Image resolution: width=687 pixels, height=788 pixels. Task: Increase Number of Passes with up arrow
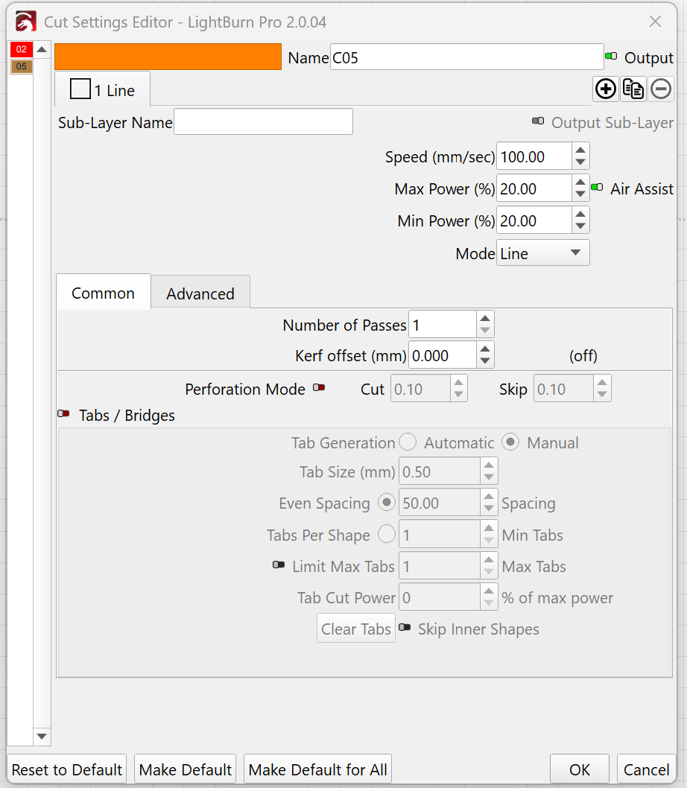click(485, 318)
